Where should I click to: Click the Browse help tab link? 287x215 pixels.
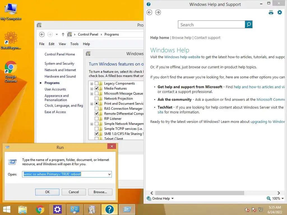click(x=182, y=38)
